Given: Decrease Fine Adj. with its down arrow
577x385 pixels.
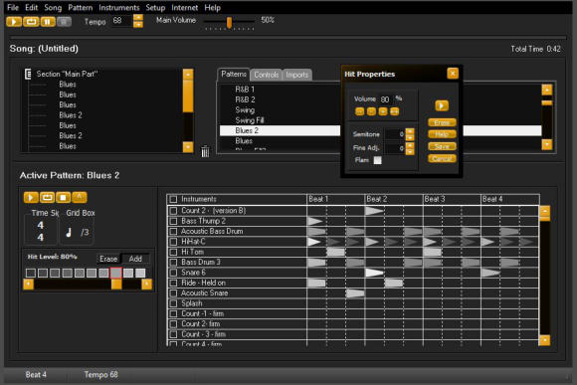Looking at the screenshot, I should point(410,151).
